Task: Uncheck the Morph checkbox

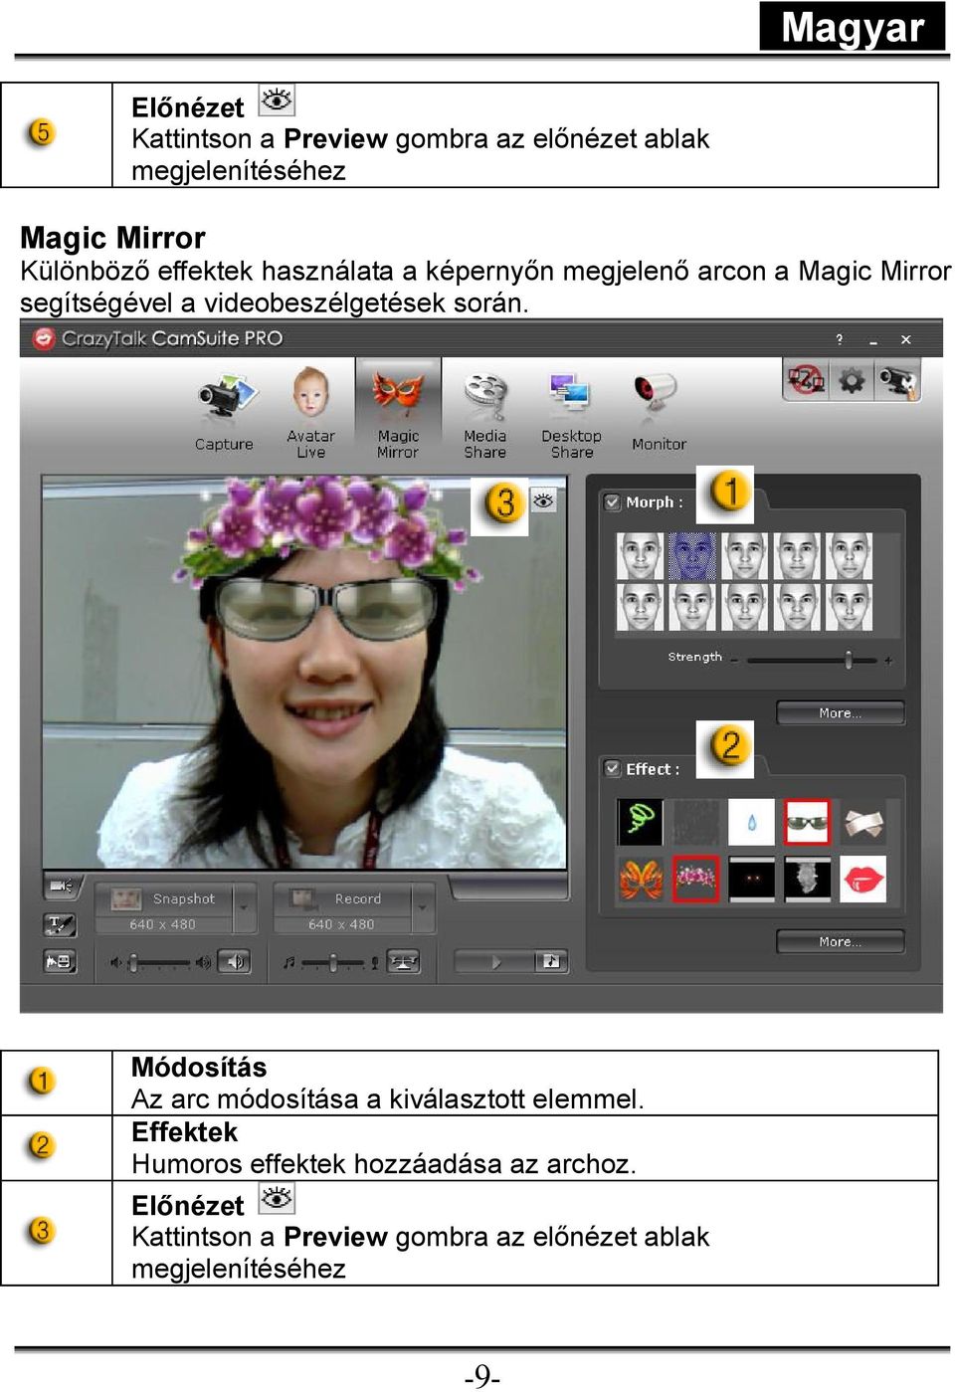Action: click(x=613, y=502)
